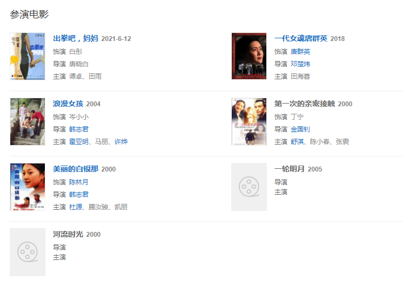The image size is (403, 281).
Task: Click actress 舒淇 link
Action: click(x=297, y=141)
